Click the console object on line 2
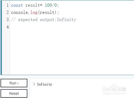The height and width of the screenshot is (98, 134). click(19, 13)
